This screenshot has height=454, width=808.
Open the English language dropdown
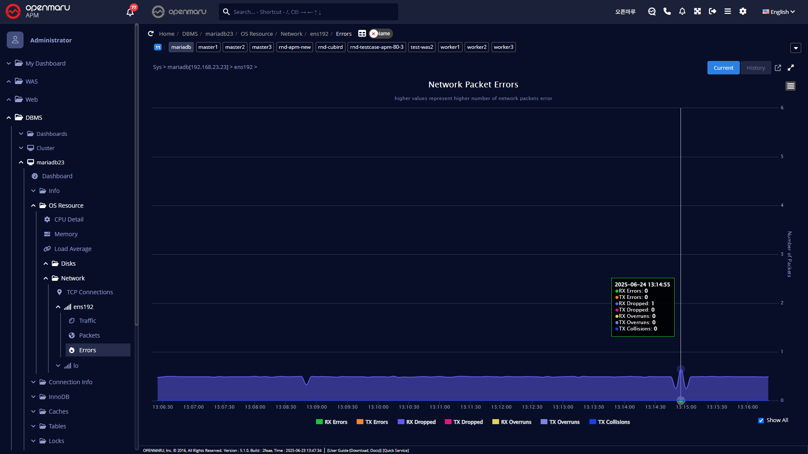click(x=779, y=12)
